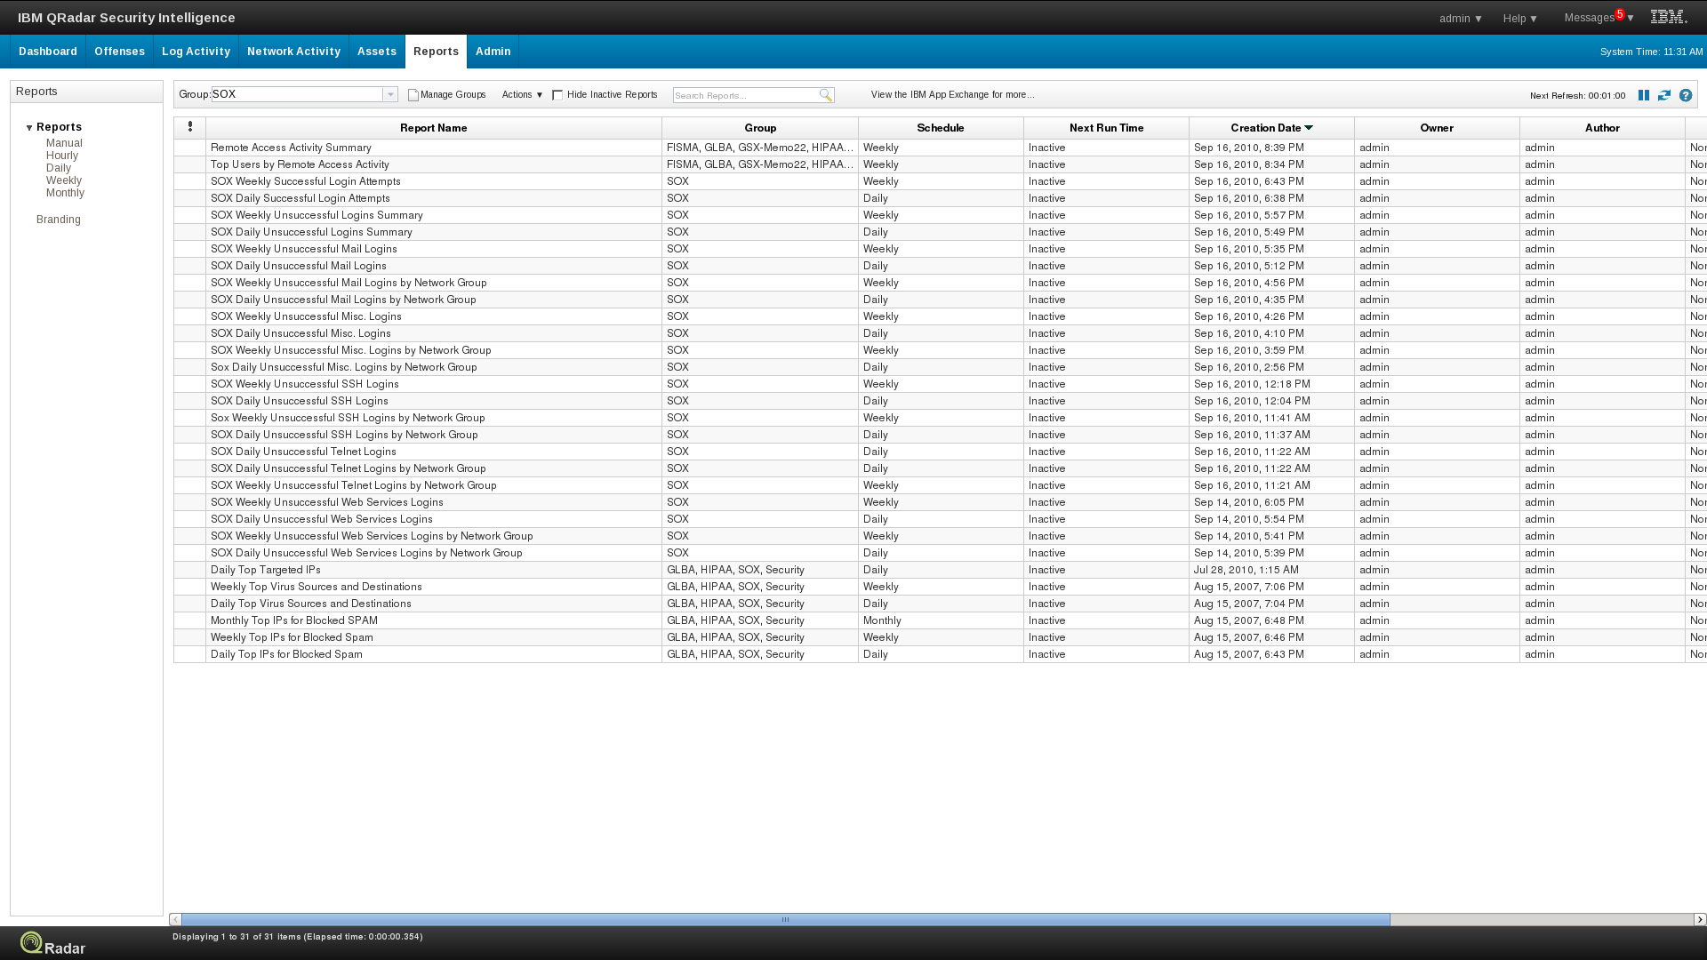The height and width of the screenshot is (960, 1707).
Task: Collapse the Reports tree with its triangle
Action: click(x=29, y=126)
